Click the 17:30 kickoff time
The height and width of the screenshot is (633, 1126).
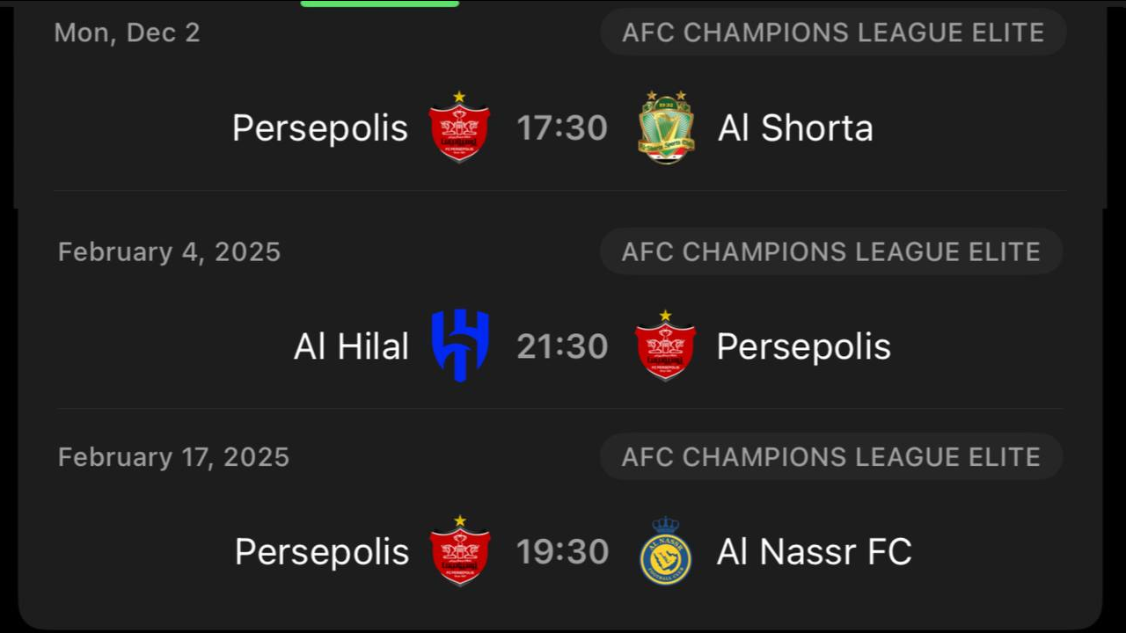(562, 128)
